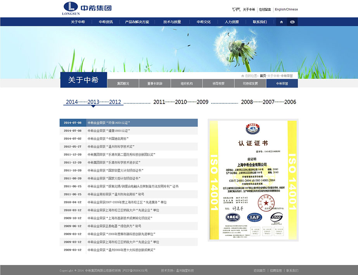Open the 健康18001认证 honor row

[129, 131]
